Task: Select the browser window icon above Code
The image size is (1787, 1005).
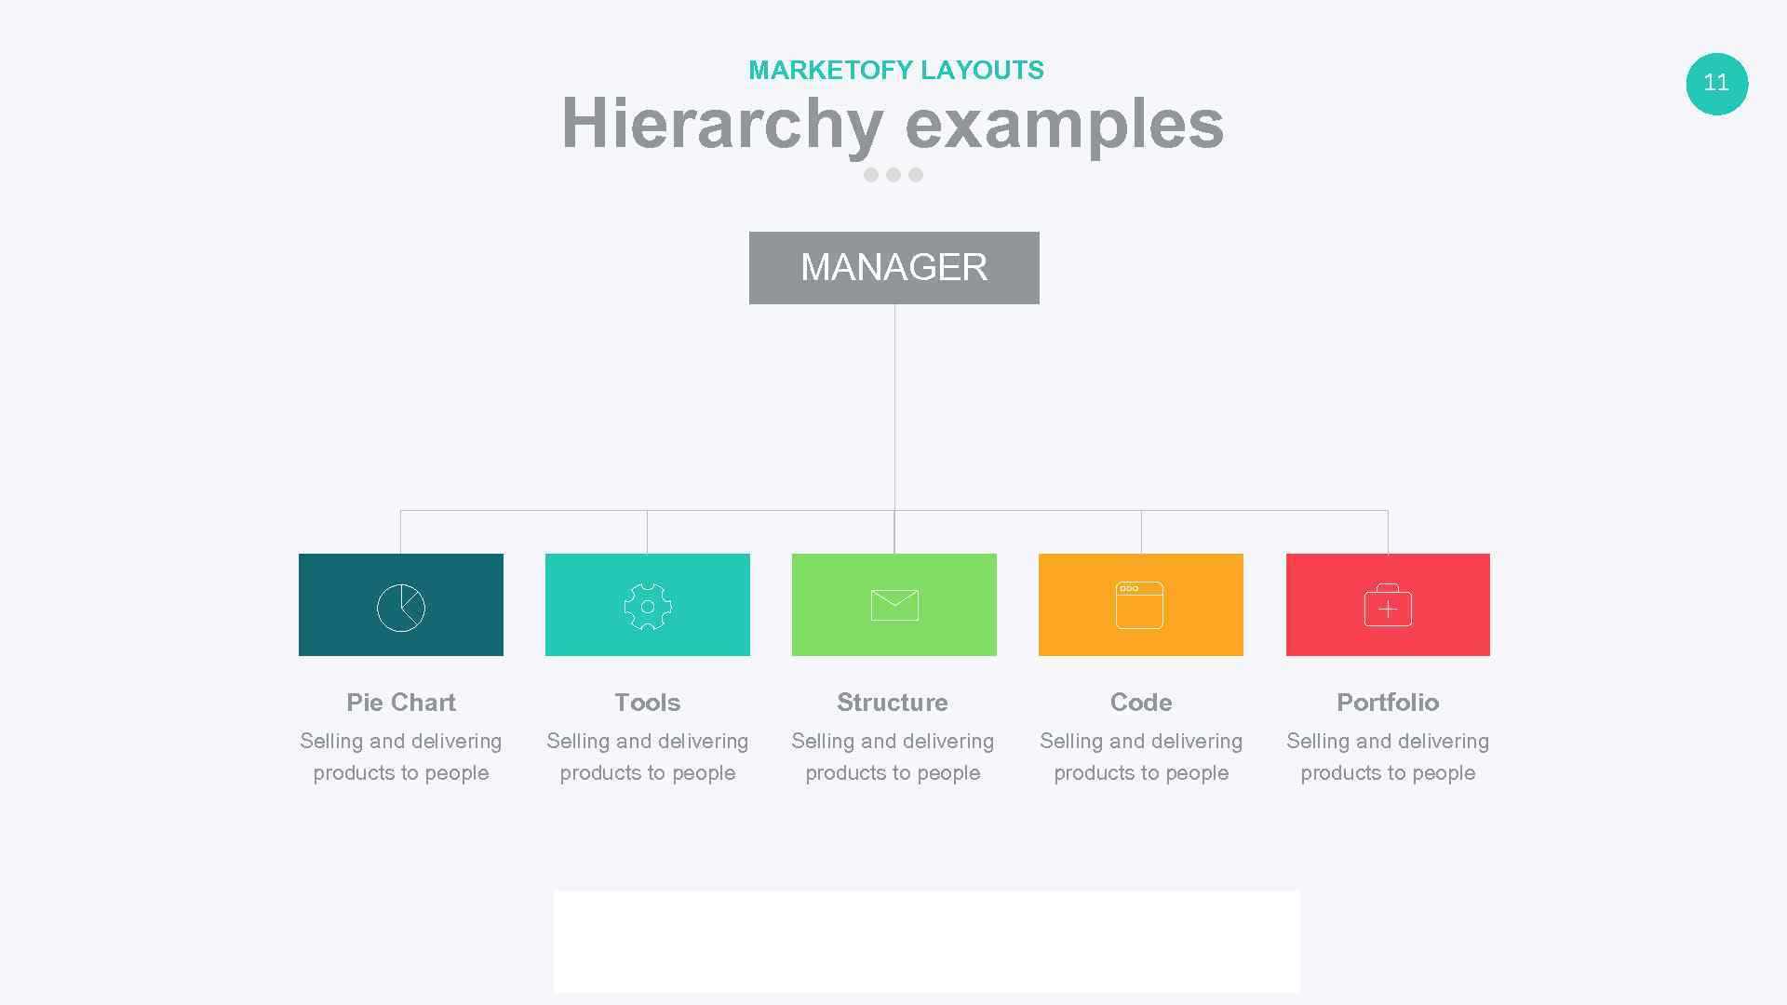Action: (x=1140, y=605)
